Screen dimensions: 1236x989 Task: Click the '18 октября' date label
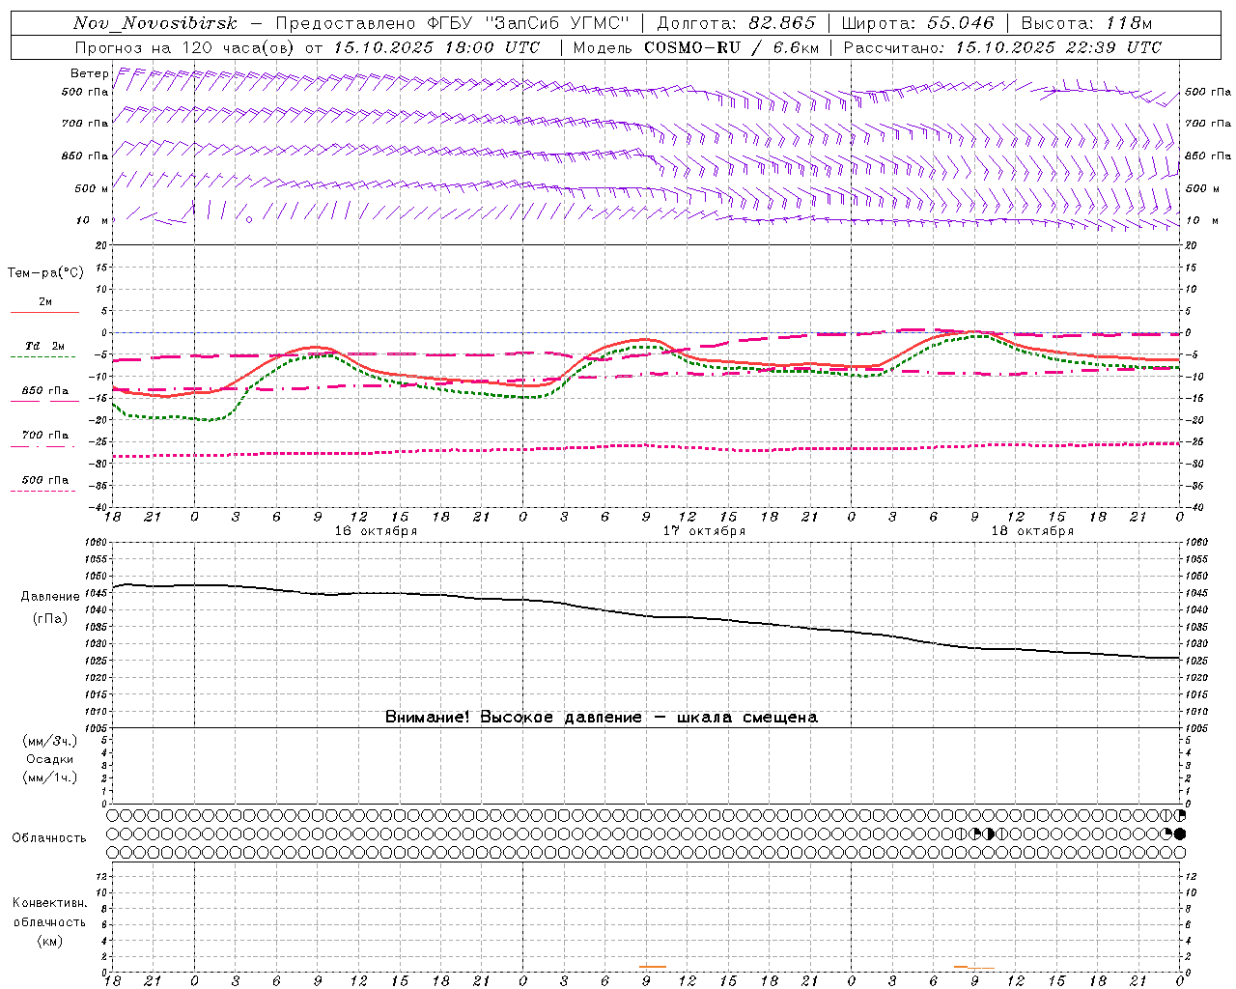pyautogui.click(x=1032, y=531)
